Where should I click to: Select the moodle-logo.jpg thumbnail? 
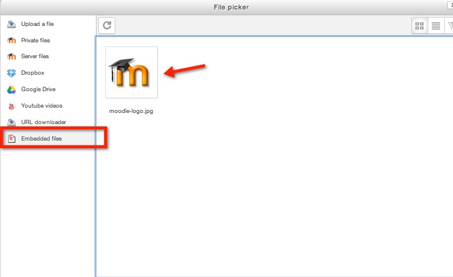pos(131,72)
